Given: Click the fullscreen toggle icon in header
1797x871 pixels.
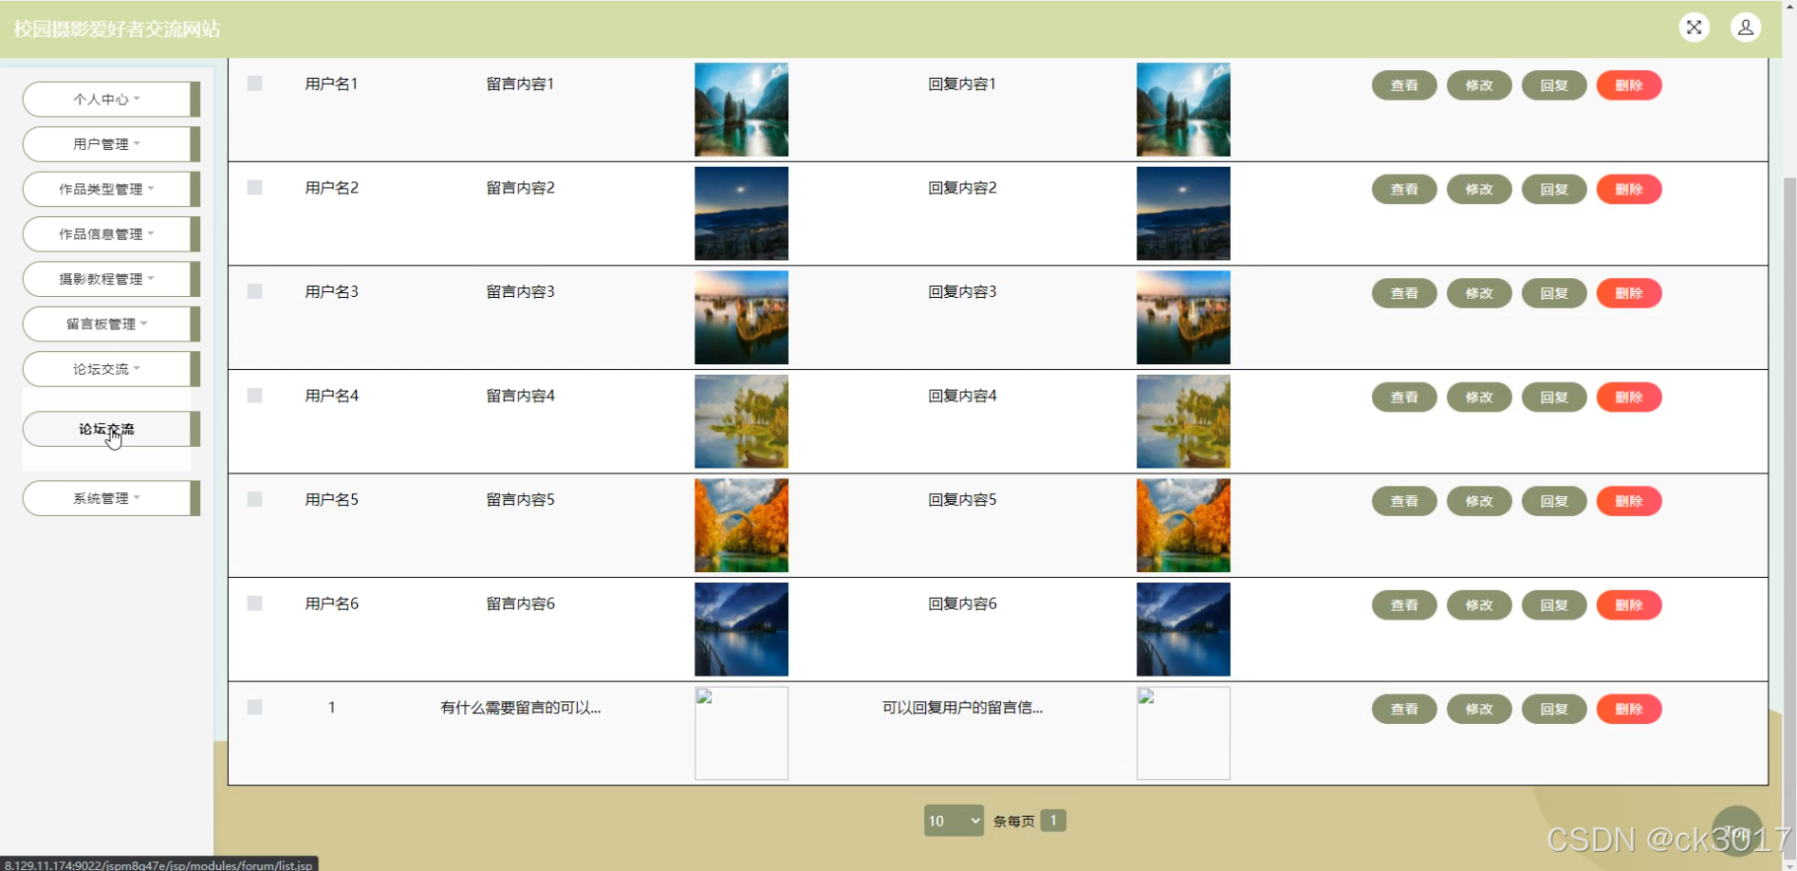Looking at the screenshot, I should 1694,28.
